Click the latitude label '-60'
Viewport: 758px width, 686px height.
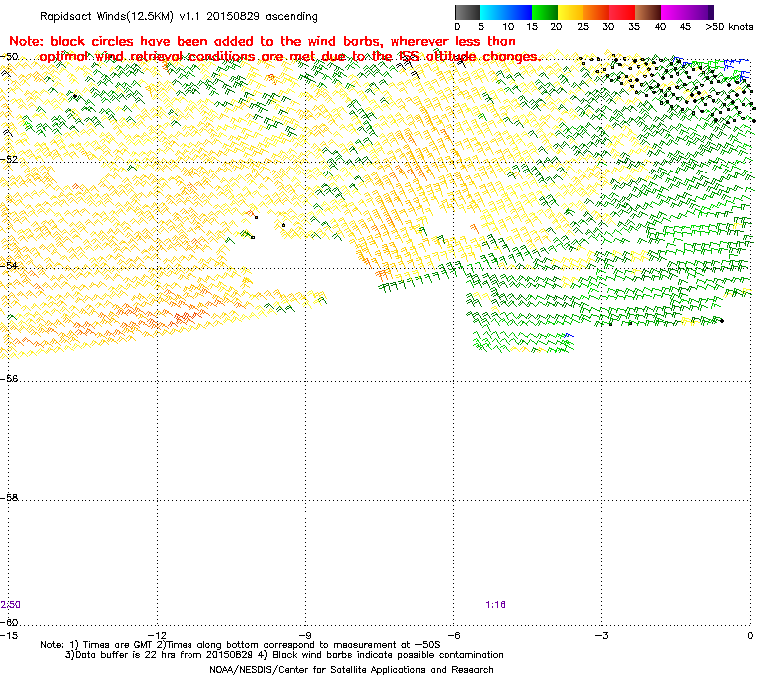[9, 622]
